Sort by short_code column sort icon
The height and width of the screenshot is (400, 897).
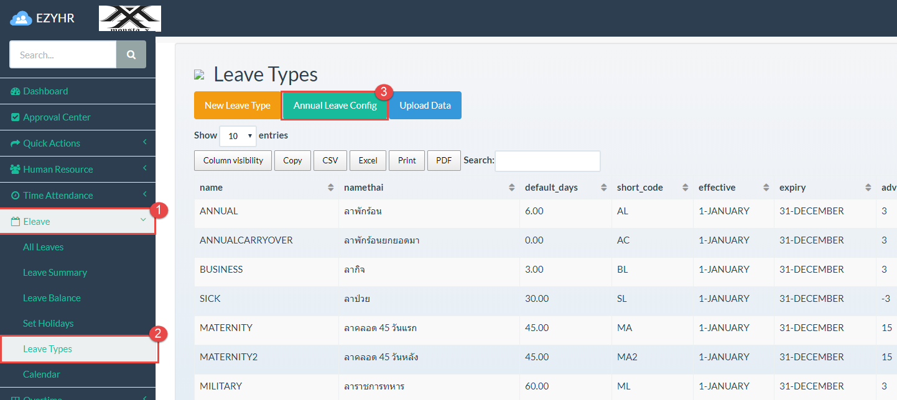[685, 188]
